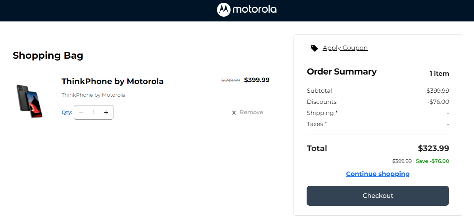
Task: Click the grey ThinkPhone by Motorola subtitle
Action: click(93, 95)
